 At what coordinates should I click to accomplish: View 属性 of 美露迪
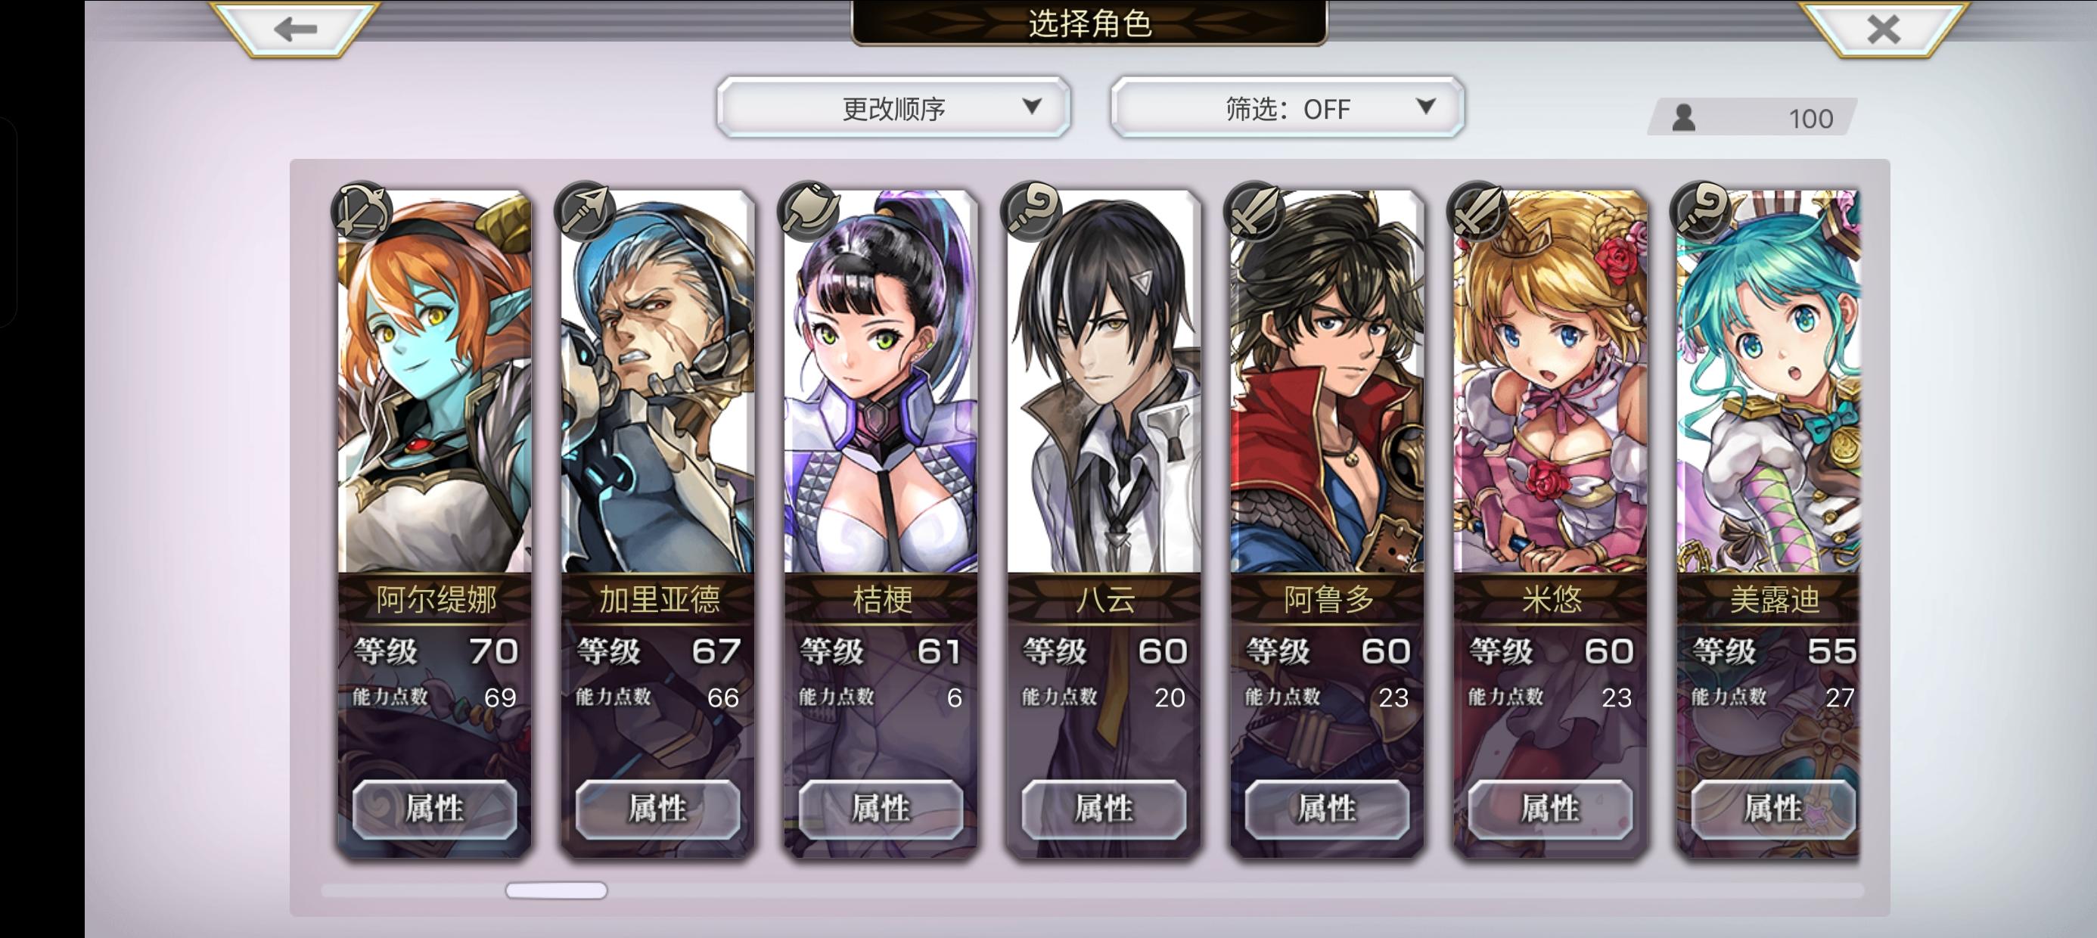coord(1773,809)
